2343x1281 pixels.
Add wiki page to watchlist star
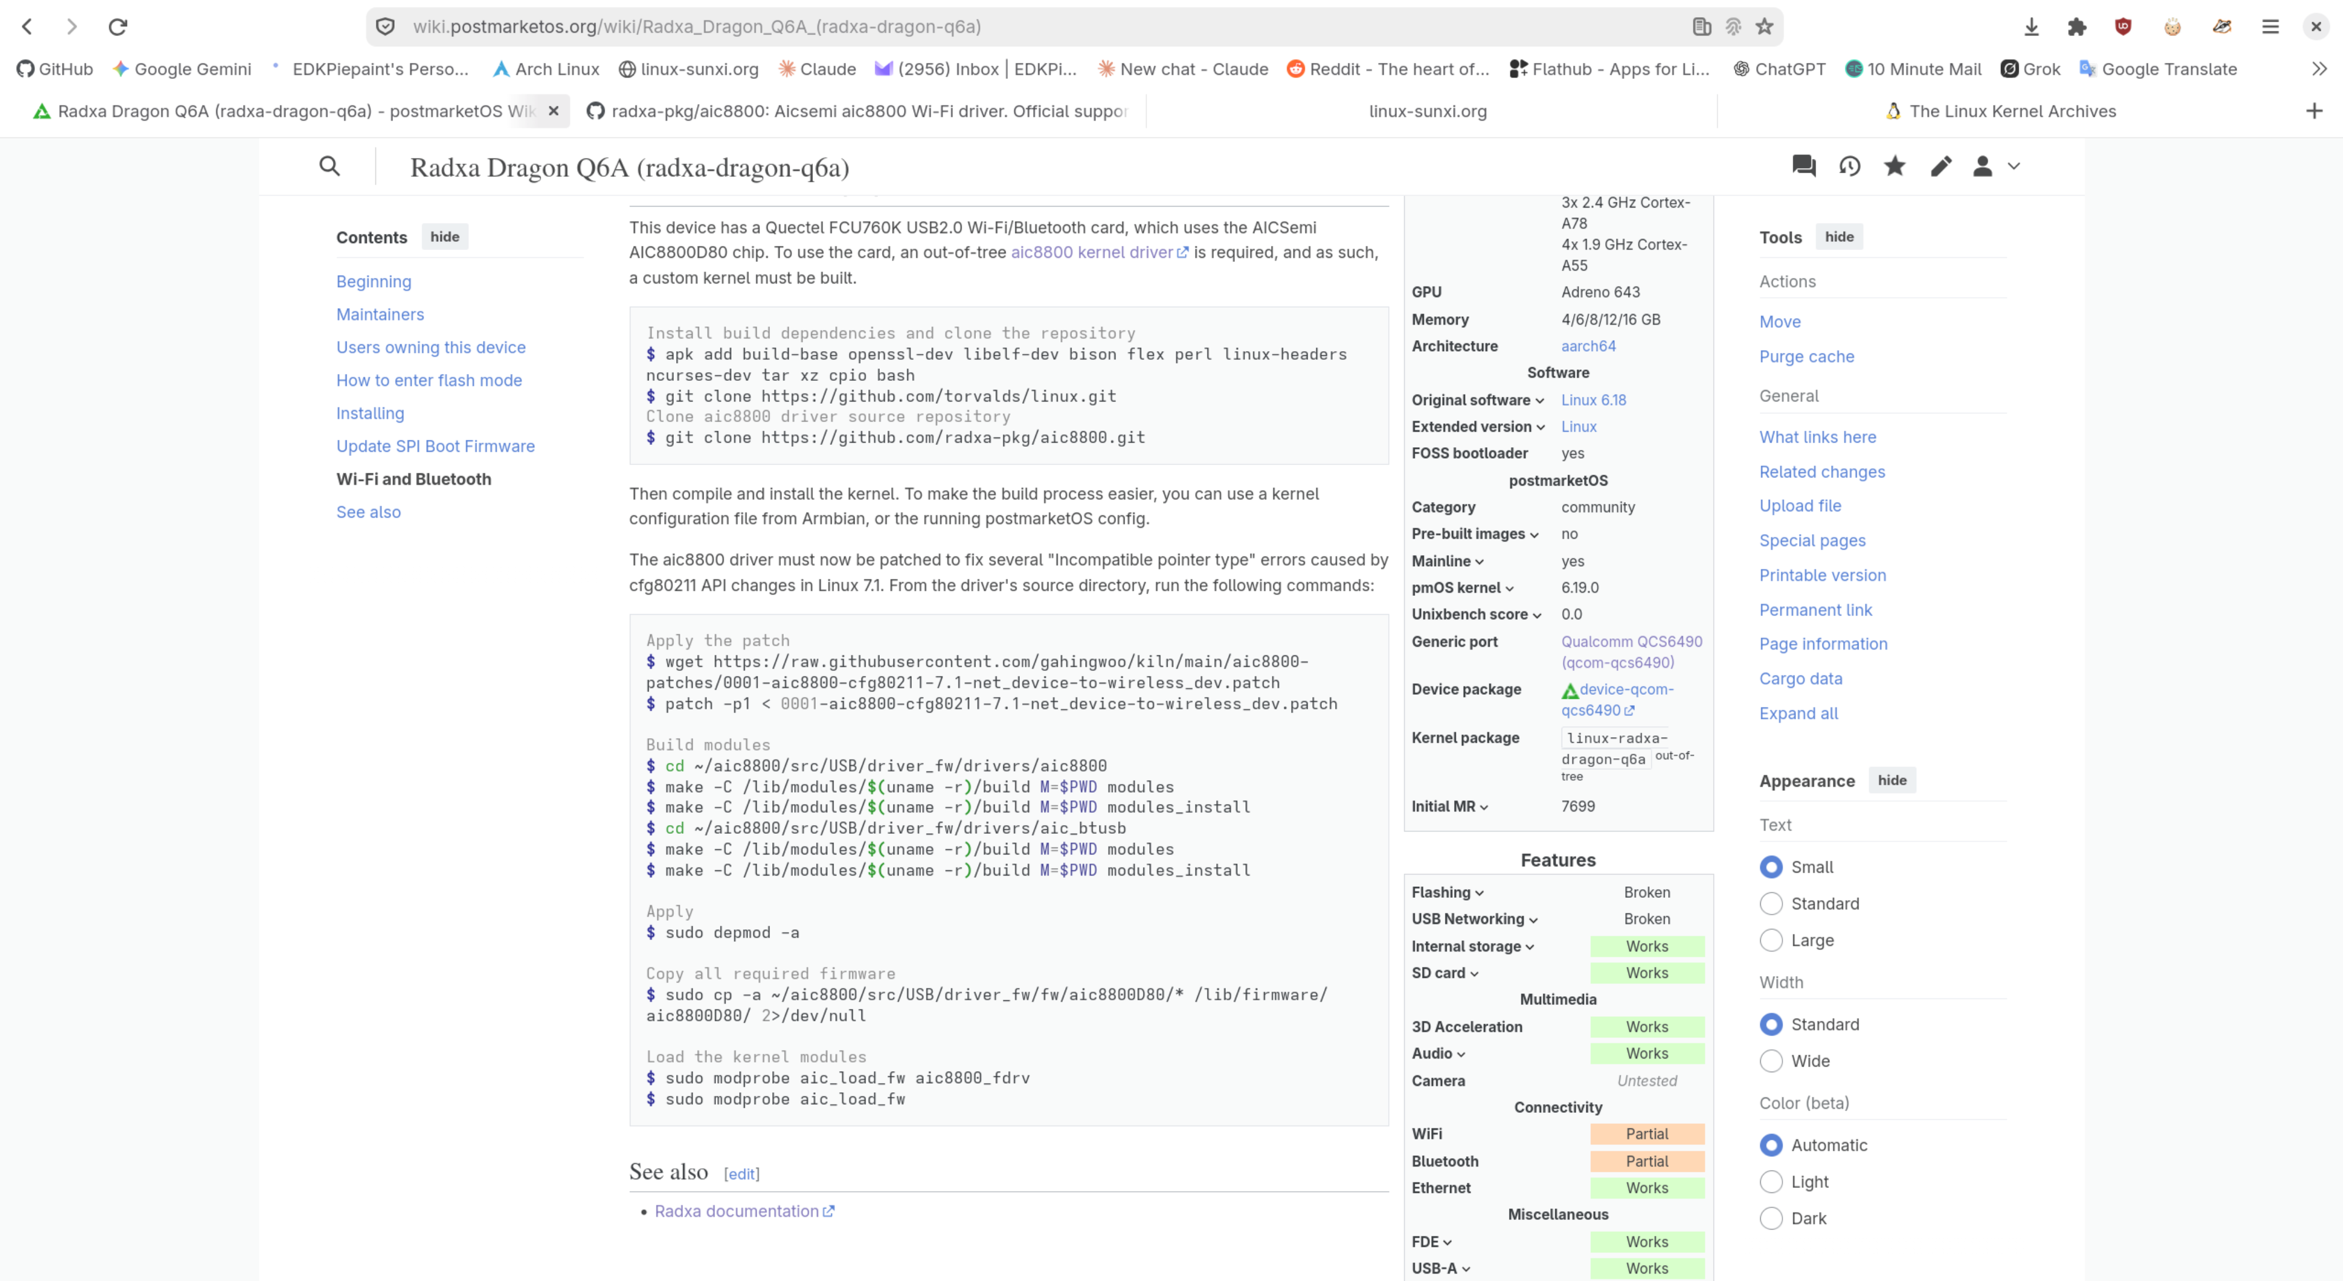(x=1895, y=166)
